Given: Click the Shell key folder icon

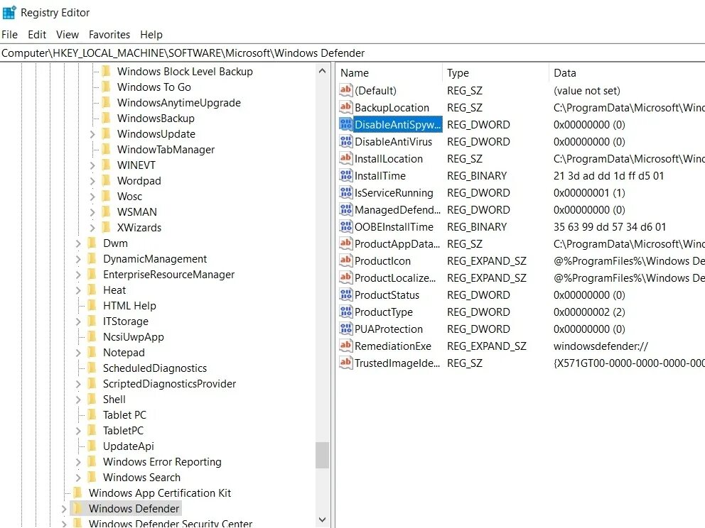Looking at the screenshot, I should [x=92, y=399].
